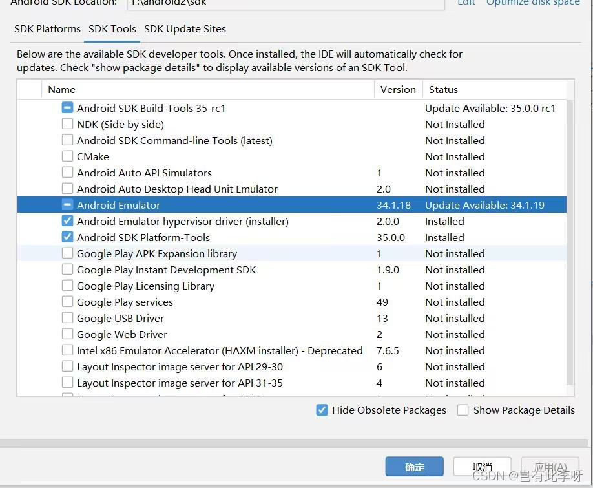Click the 取消 cancel button
Screen dimensions: 593x488
pyautogui.click(x=482, y=467)
